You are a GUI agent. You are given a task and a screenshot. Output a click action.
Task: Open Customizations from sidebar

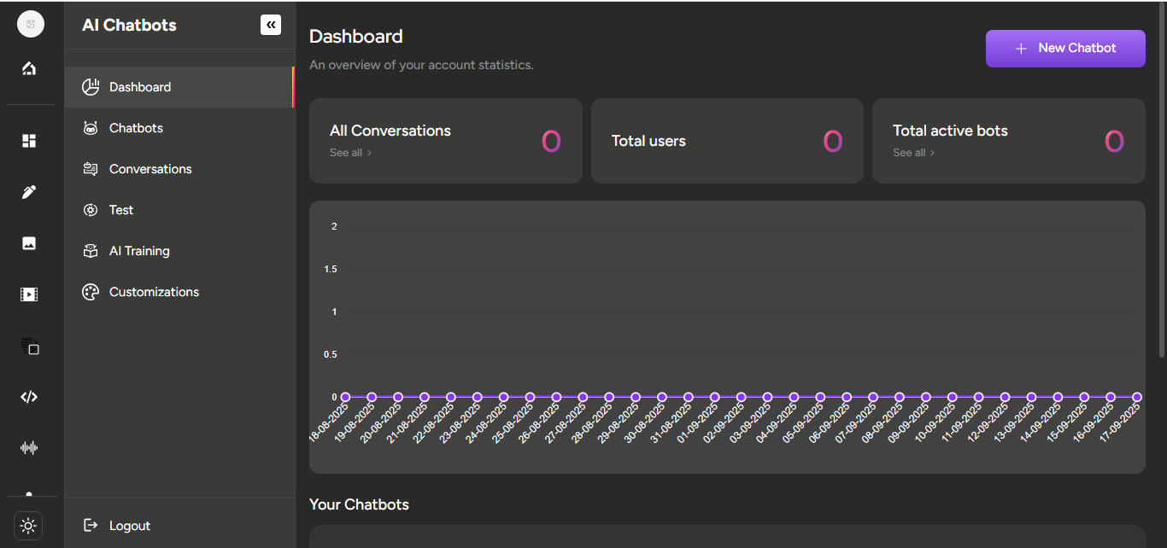pos(154,292)
